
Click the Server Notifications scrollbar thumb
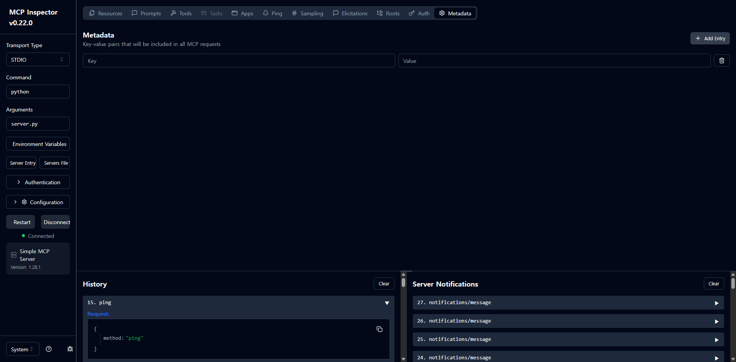pyautogui.click(x=733, y=283)
